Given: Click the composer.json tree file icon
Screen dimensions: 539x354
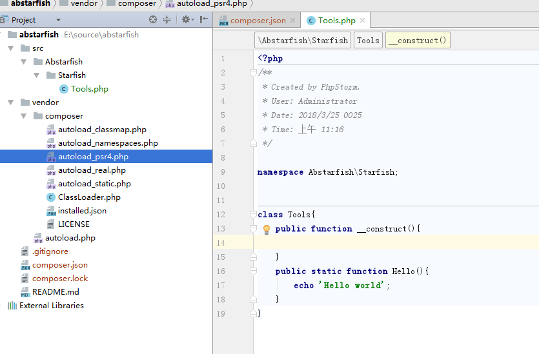Looking at the screenshot, I should click(25, 265).
